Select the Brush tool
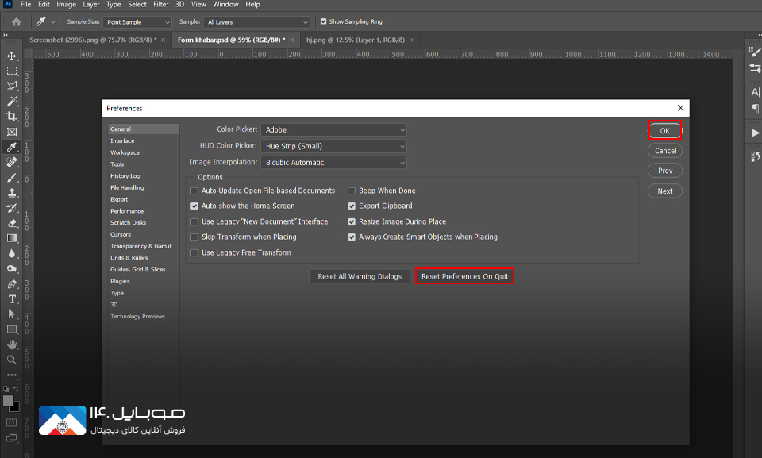The width and height of the screenshot is (762, 458). point(12,178)
